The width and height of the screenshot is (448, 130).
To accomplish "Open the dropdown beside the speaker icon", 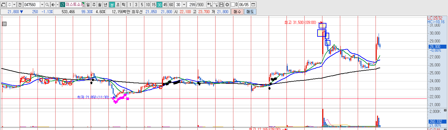I will 57,5.
